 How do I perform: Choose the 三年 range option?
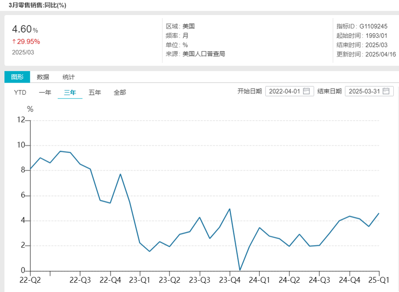70,92
